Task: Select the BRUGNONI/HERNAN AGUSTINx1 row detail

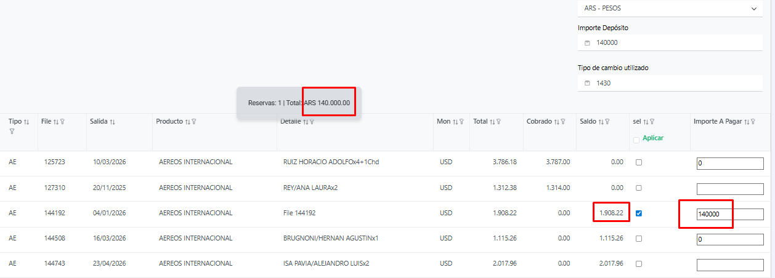Action: [330, 239]
